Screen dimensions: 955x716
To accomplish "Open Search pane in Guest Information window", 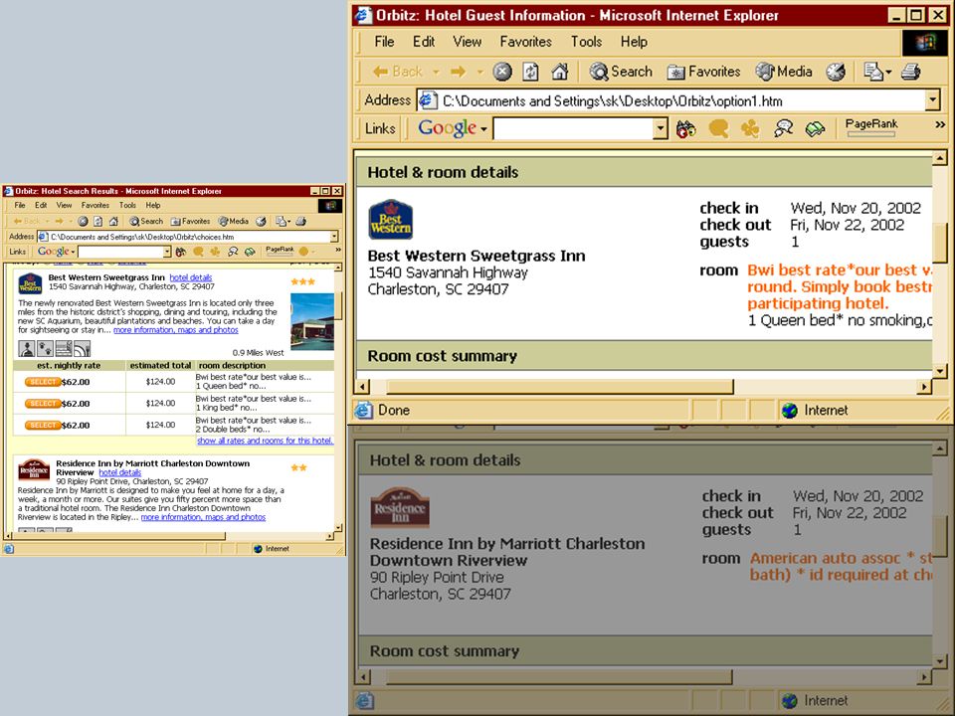I will (621, 72).
